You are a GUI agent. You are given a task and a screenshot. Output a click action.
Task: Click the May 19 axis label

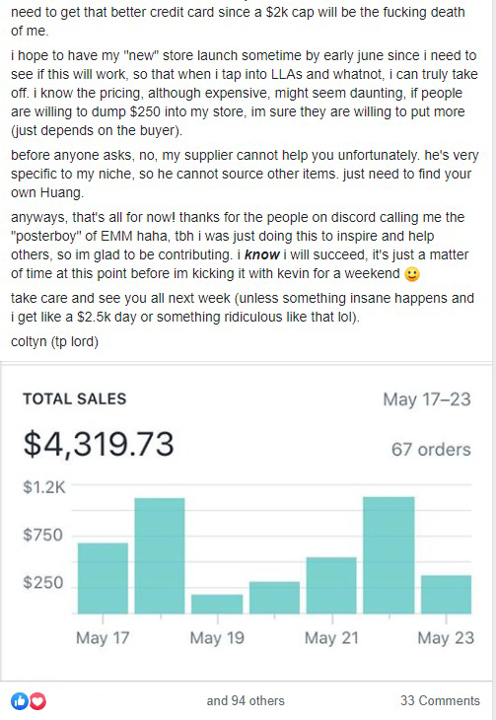(217, 638)
